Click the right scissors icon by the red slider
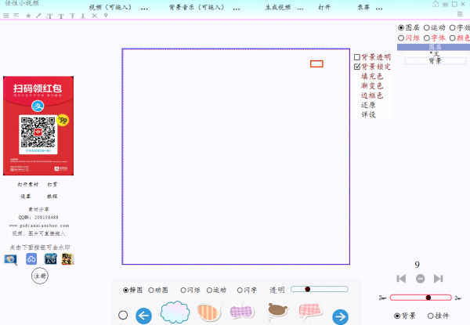This screenshot has width=470, height=325. point(458,298)
